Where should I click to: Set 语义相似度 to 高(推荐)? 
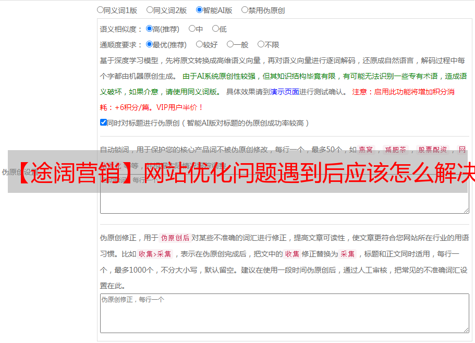click(149, 29)
